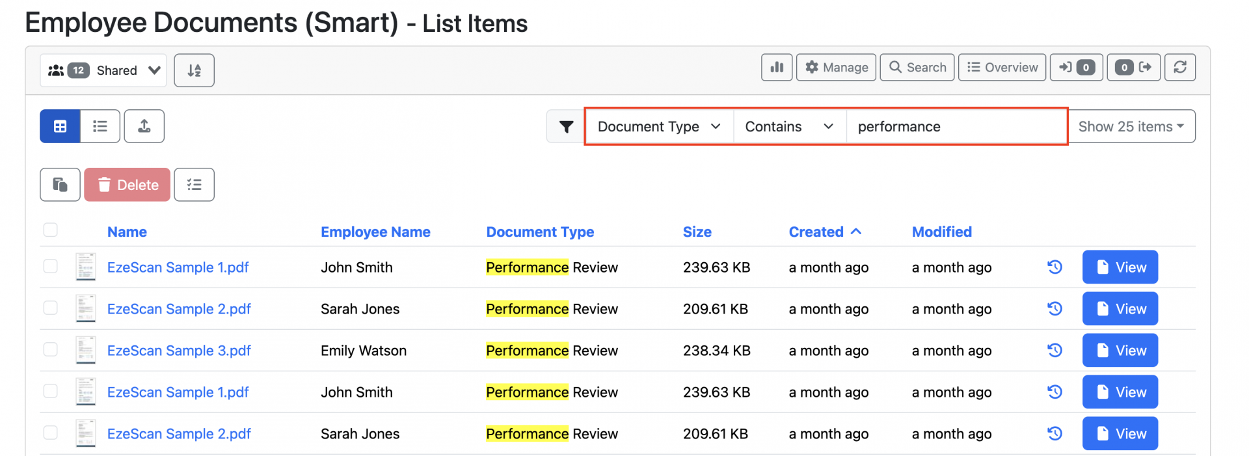Screen dimensions: 1249x456
Task: Open the Shared users dropdown
Action: 103,70
